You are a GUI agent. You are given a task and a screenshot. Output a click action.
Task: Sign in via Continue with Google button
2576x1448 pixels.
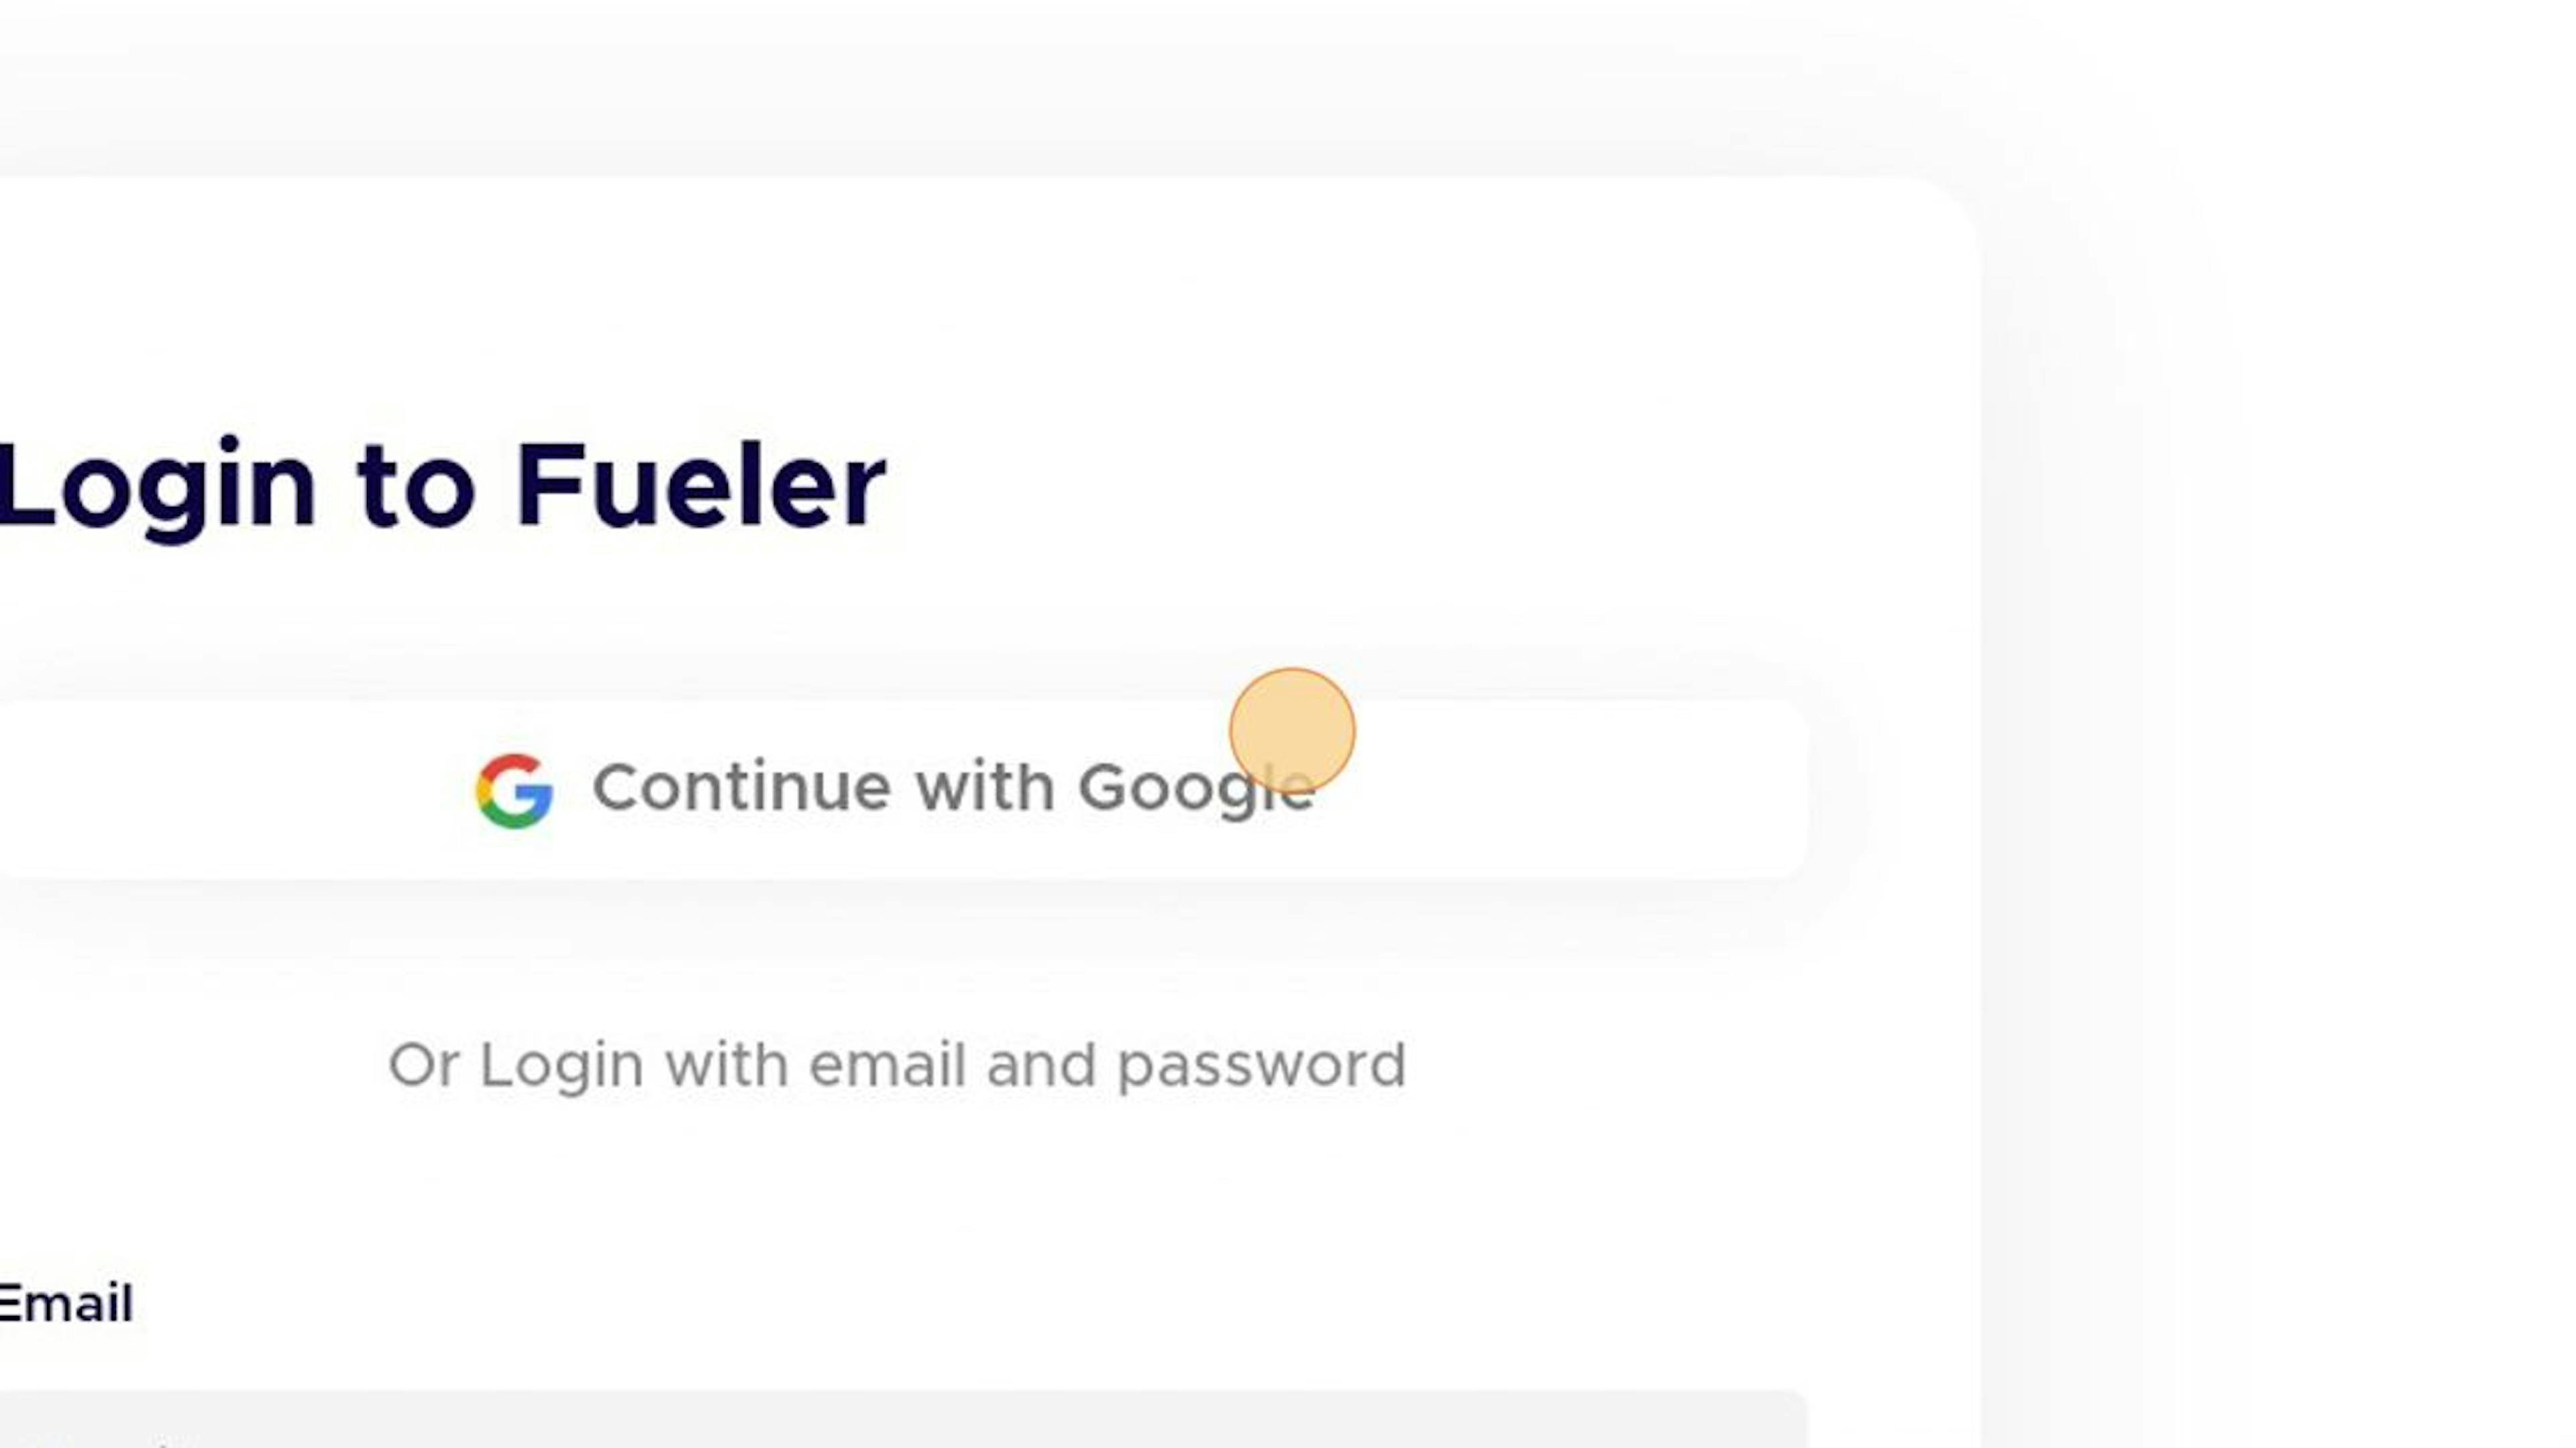tap(903, 790)
